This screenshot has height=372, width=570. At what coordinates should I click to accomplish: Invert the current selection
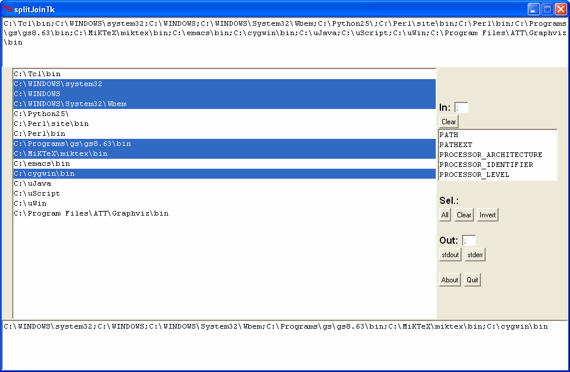(x=487, y=215)
